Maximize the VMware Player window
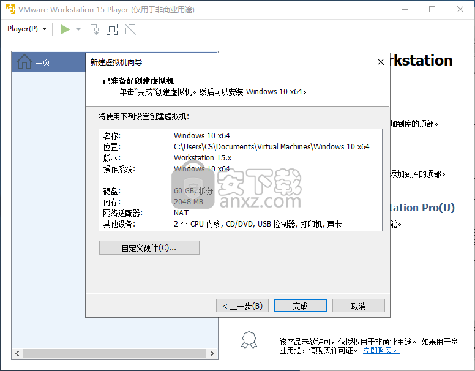Screen dimensions: 475x371 (432, 9)
